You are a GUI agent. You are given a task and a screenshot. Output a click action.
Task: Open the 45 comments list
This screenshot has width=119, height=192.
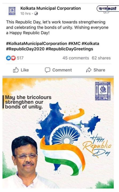coord(76,58)
